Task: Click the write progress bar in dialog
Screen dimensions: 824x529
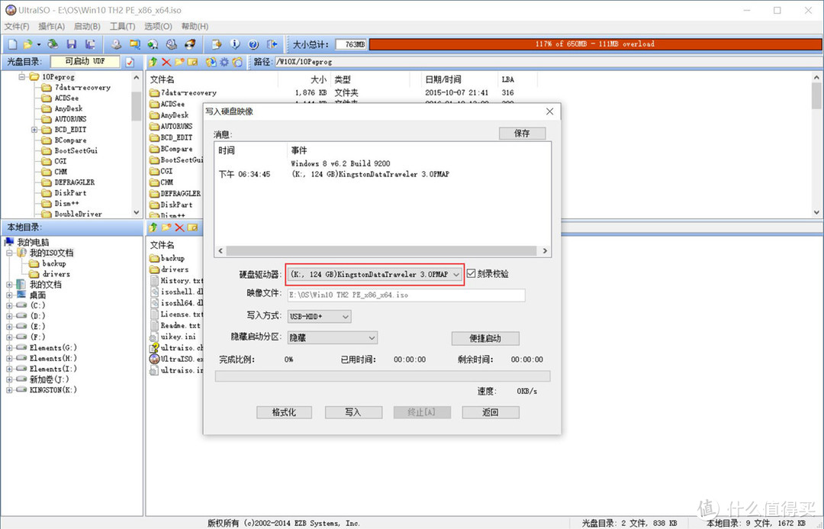Action: (x=382, y=376)
